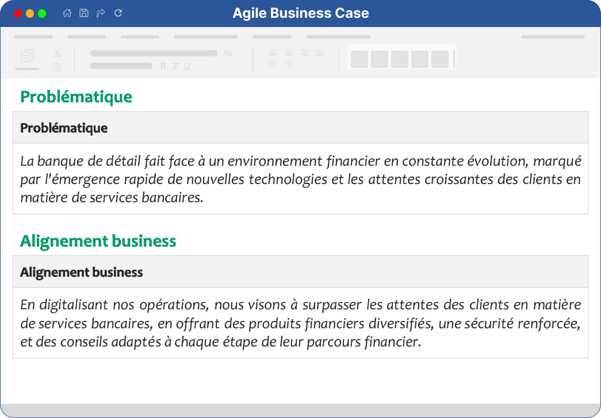This screenshot has height=418, width=601.
Task: Click the Problématique green heading
Action: pyautogui.click(x=76, y=97)
